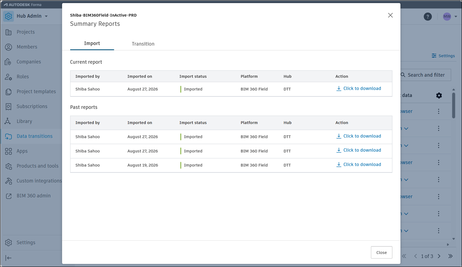The height and width of the screenshot is (267, 462).
Task: Click the Products and tools icon
Action: pos(9,166)
